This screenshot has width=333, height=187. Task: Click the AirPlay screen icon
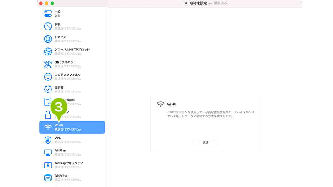pyautogui.click(x=48, y=153)
